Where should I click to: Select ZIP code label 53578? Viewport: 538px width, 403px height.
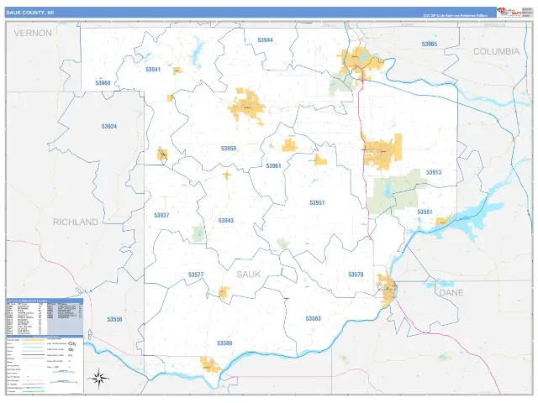coord(356,275)
